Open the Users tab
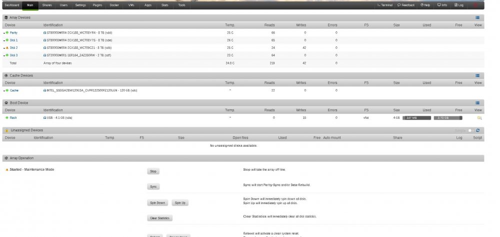 [64, 5]
